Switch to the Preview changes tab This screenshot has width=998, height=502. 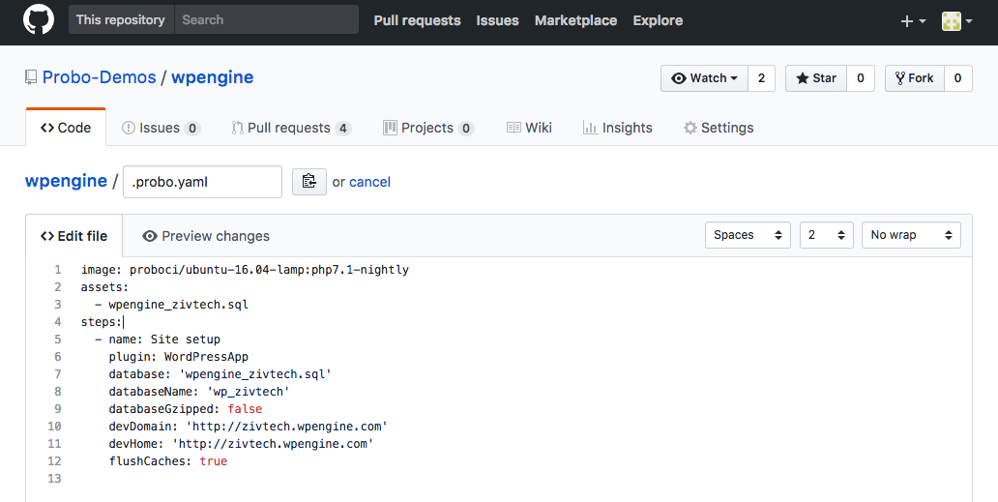(205, 236)
